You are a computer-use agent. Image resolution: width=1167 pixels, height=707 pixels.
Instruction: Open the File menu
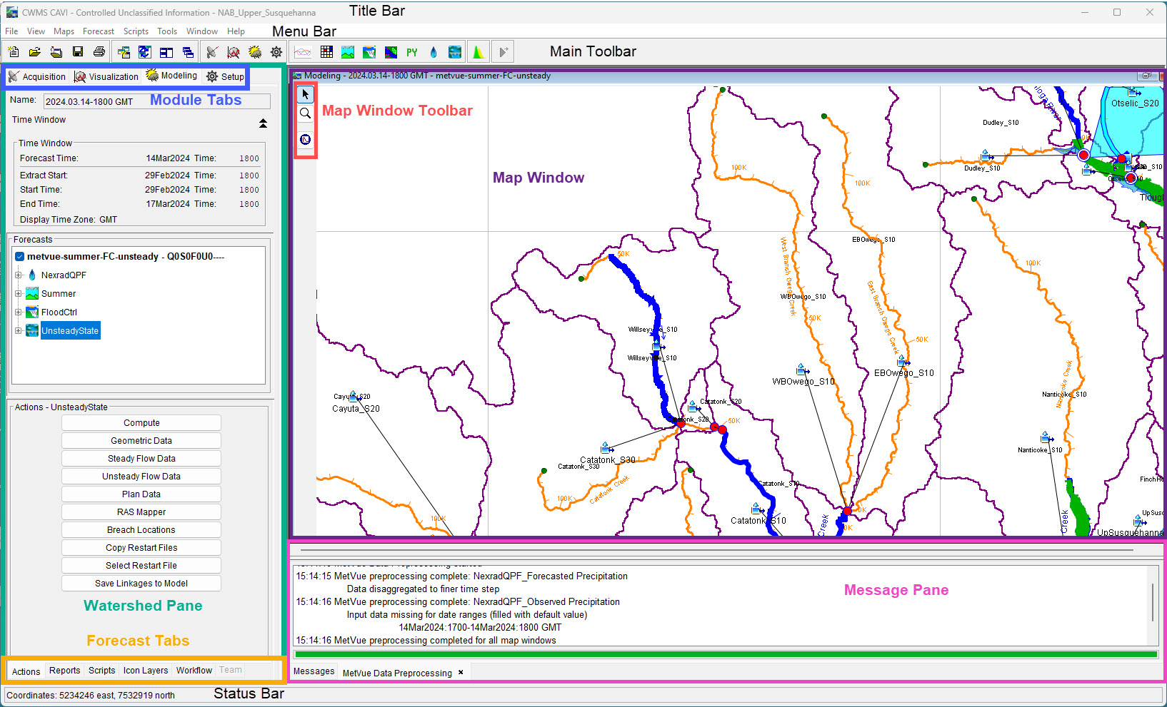(11, 31)
